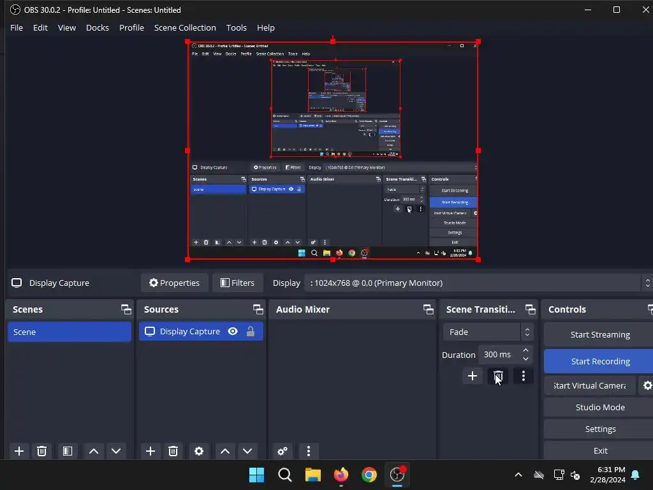The width and height of the screenshot is (653, 490).
Task: Select the Scene item in Scenes list
Action: [70, 332]
